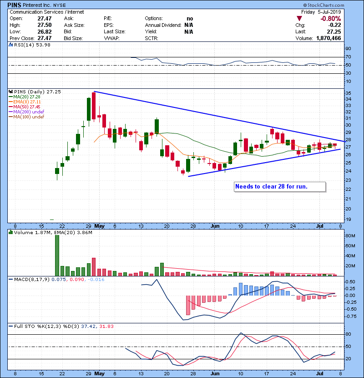Click the High value 27.50

click(x=45, y=25)
